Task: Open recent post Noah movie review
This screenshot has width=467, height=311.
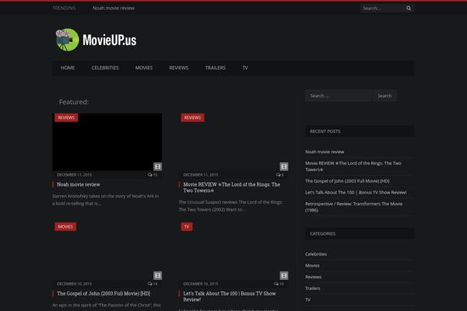Action: click(325, 152)
